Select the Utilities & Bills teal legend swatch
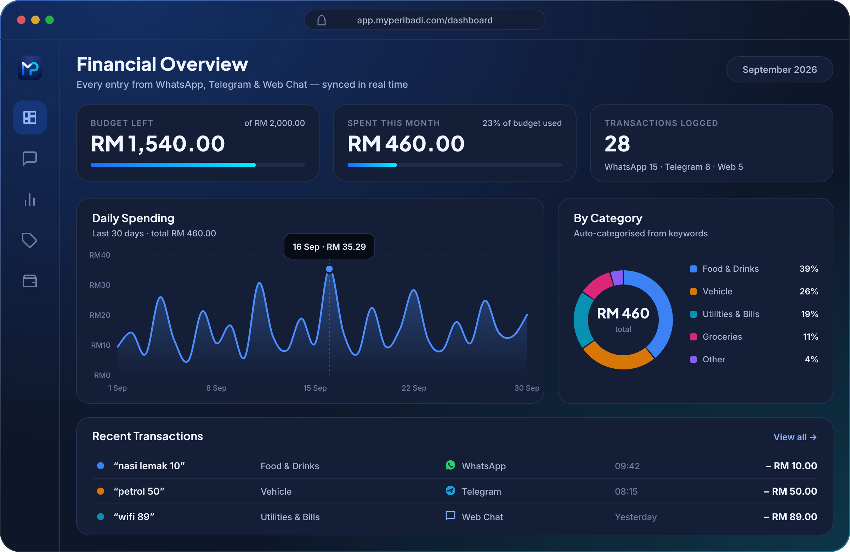Viewport: 850px width, 552px height. tap(693, 314)
